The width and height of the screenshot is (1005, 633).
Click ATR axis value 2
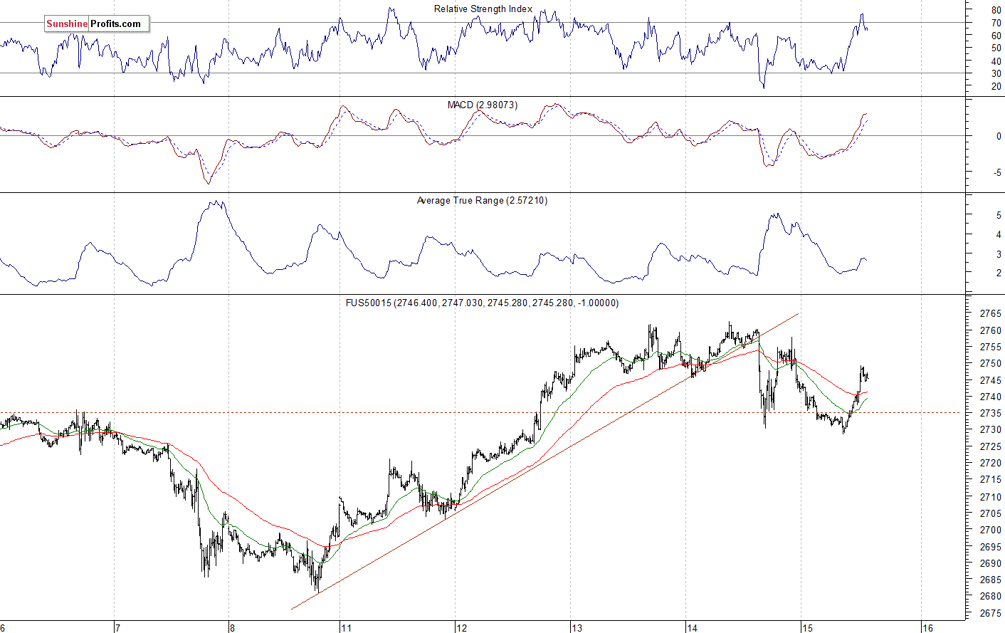click(x=999, y=273)
